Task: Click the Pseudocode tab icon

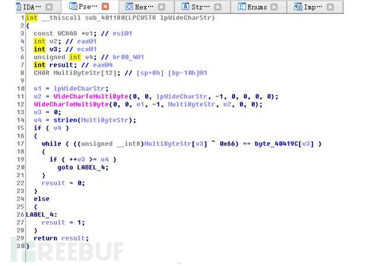Action: point(73,7)
